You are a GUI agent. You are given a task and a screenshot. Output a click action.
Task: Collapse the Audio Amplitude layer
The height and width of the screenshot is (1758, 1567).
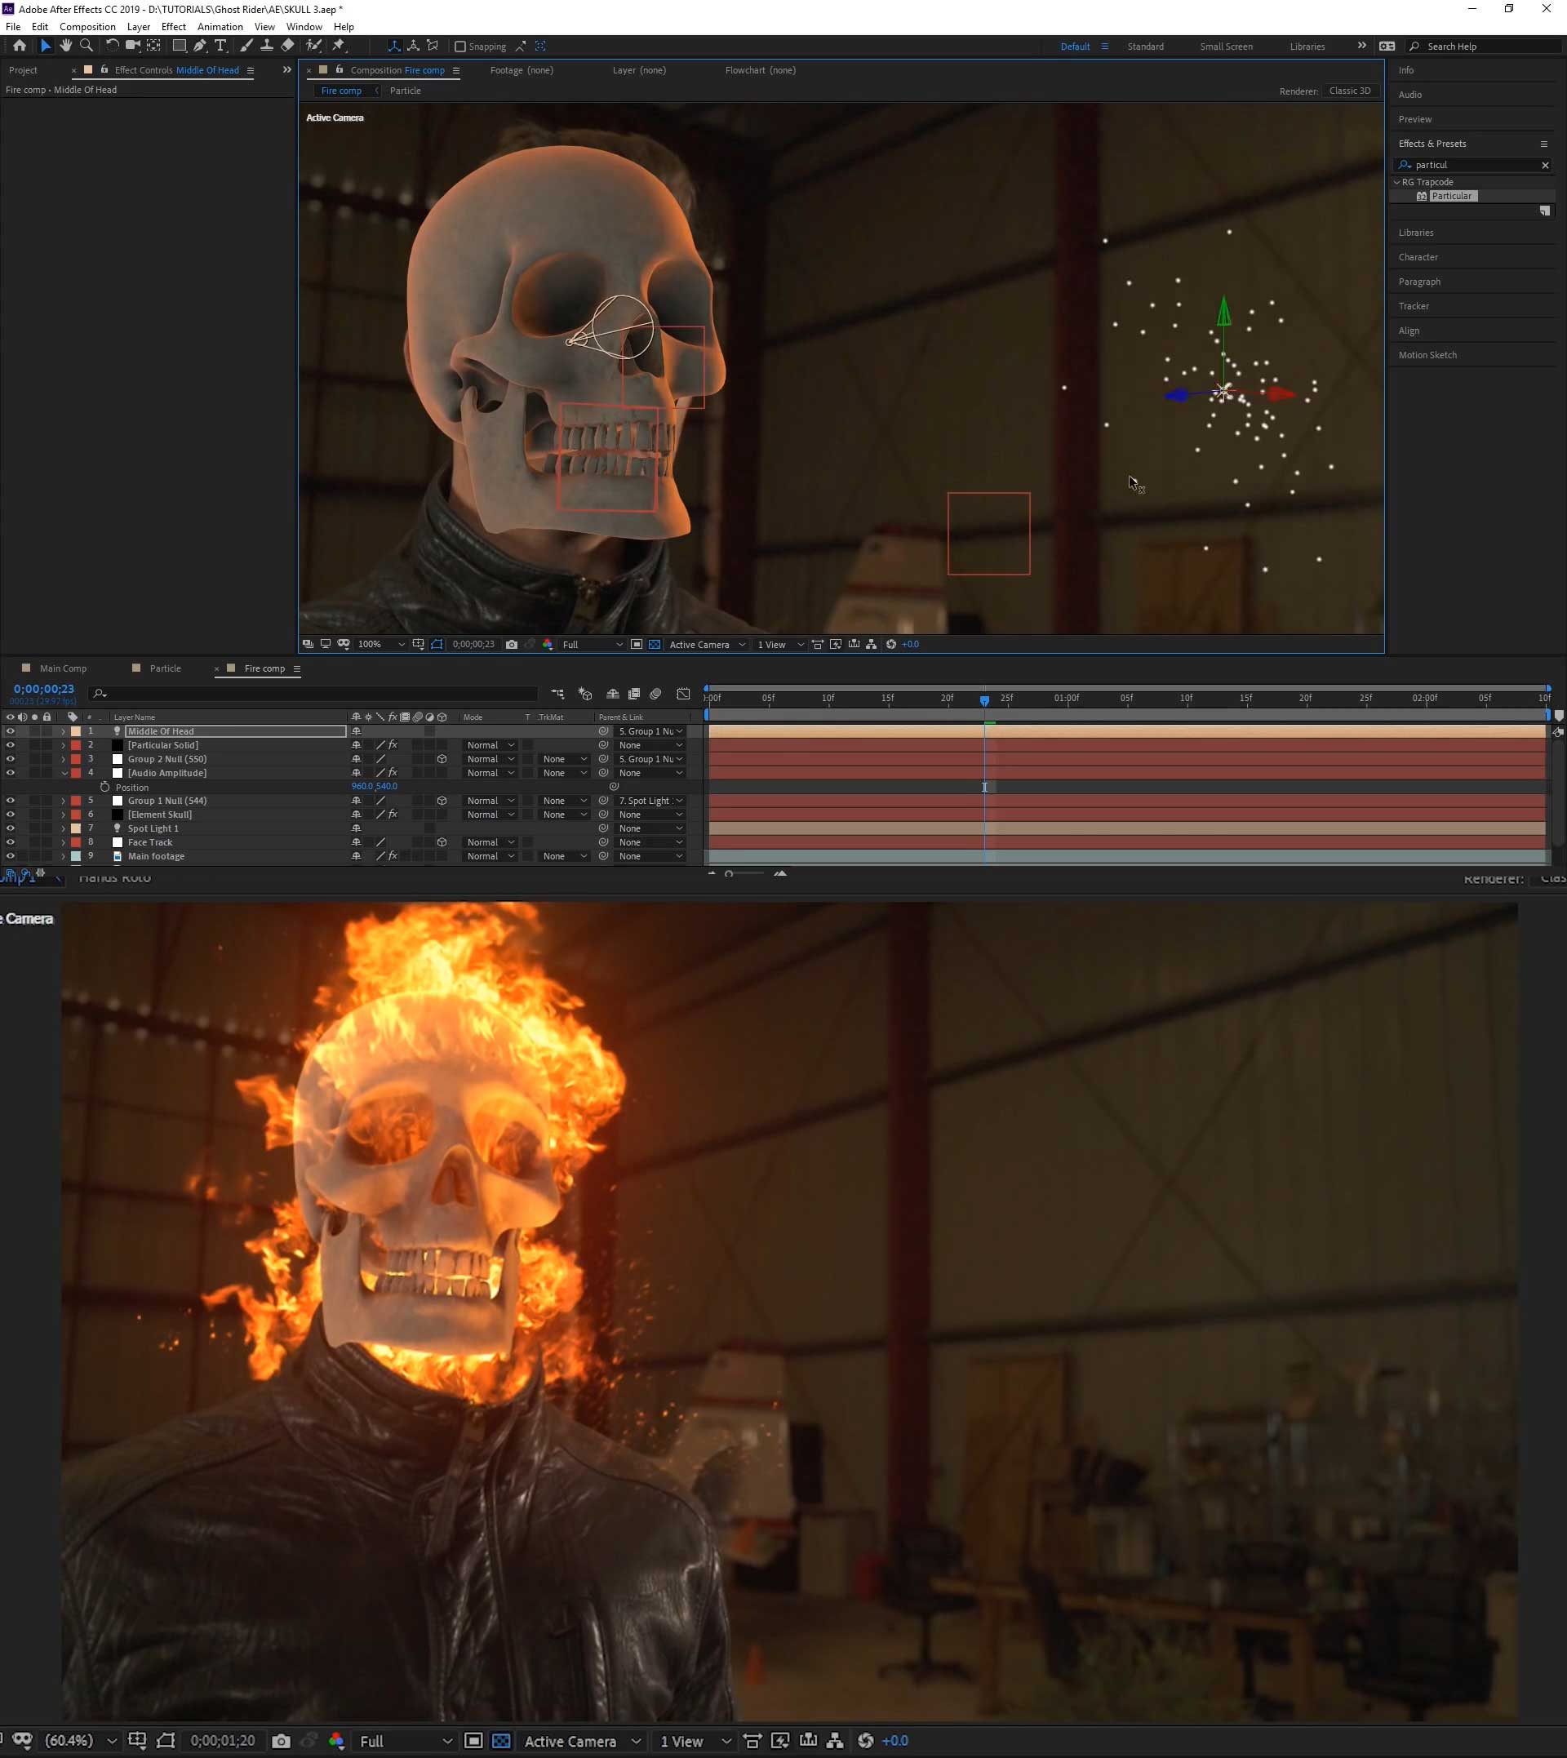63,773
